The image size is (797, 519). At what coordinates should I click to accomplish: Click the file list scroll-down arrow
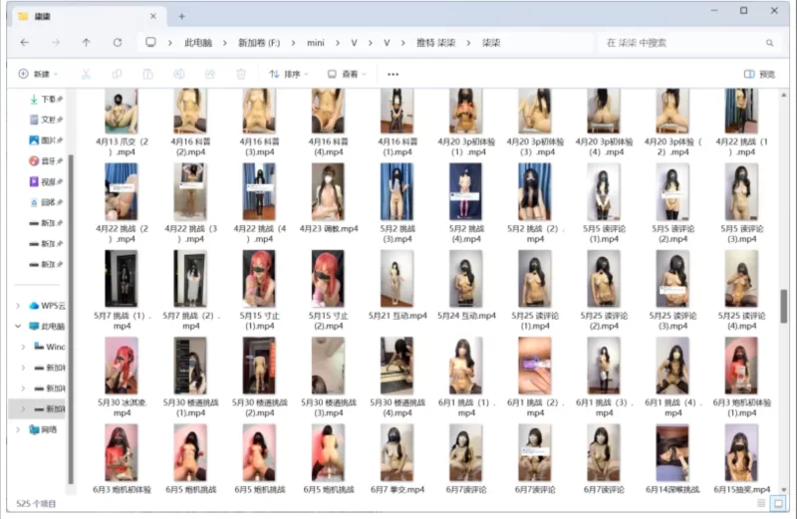click(784, 489)
